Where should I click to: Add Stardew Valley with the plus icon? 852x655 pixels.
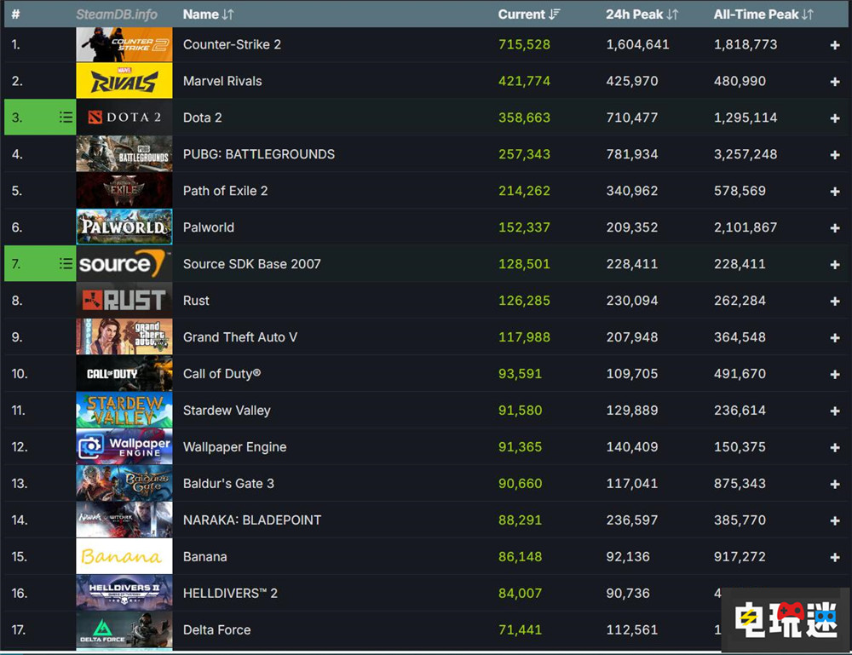tap(835, 411)
